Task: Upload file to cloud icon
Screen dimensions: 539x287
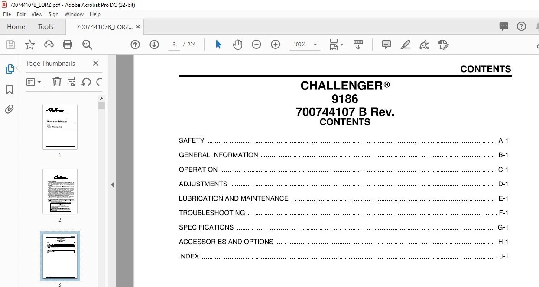Action: 49,45
